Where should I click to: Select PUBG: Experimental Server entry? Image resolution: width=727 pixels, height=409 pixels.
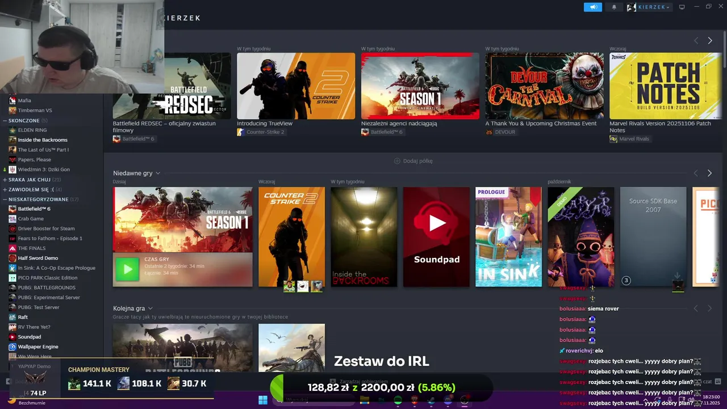[x=49, y=298]
